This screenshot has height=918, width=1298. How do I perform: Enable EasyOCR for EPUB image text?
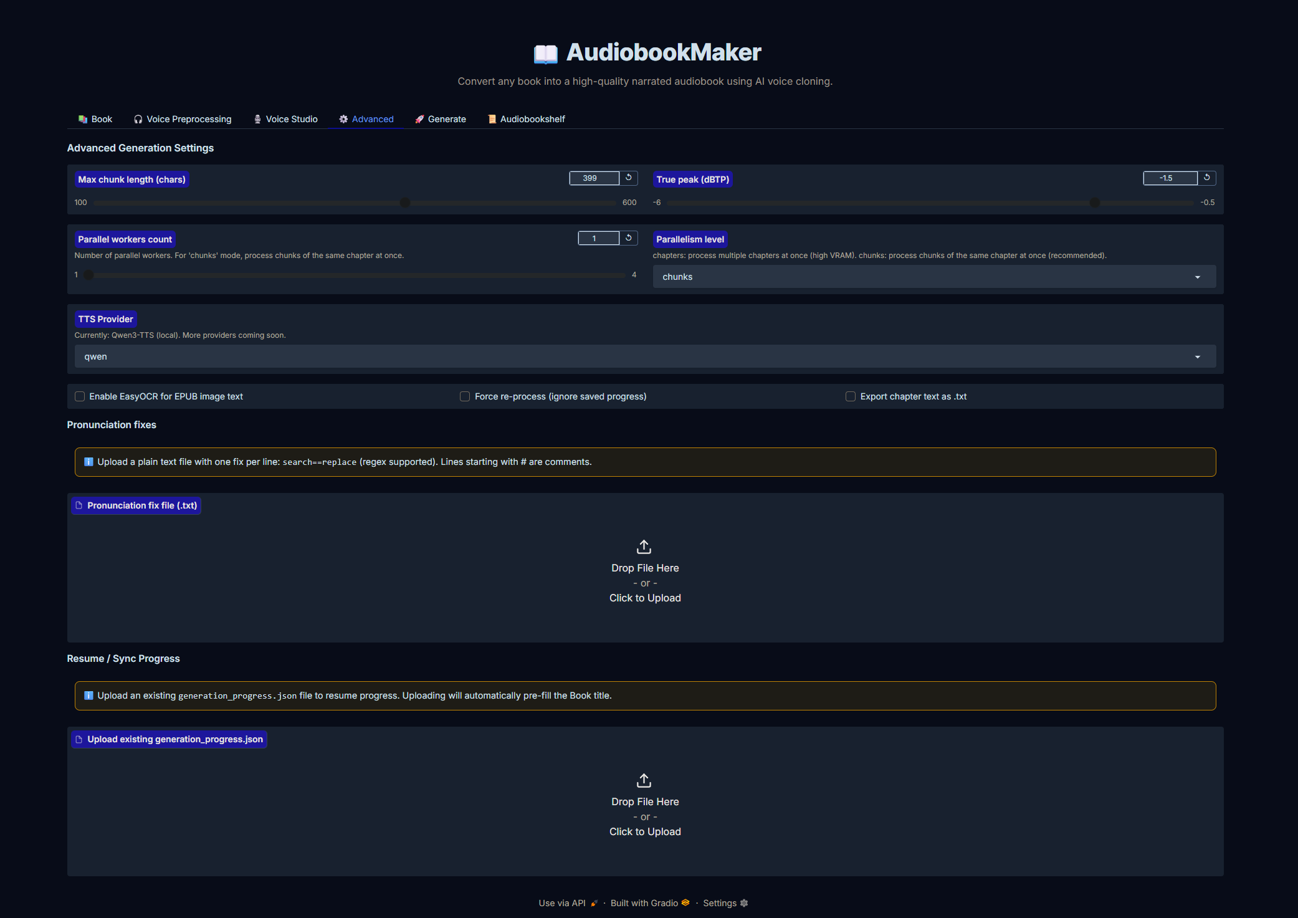pyautogui.click(x=80, y=396)
